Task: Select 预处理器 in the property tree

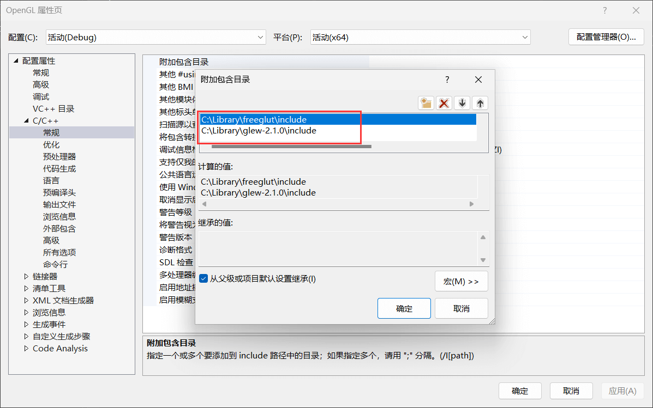Action: (x=59, y=156)
